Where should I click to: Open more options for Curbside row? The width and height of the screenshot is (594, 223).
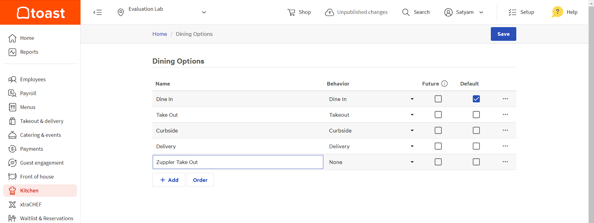click(x=505, y=130)
